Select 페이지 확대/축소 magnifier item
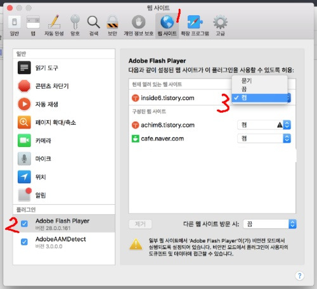 pos(64,122)
